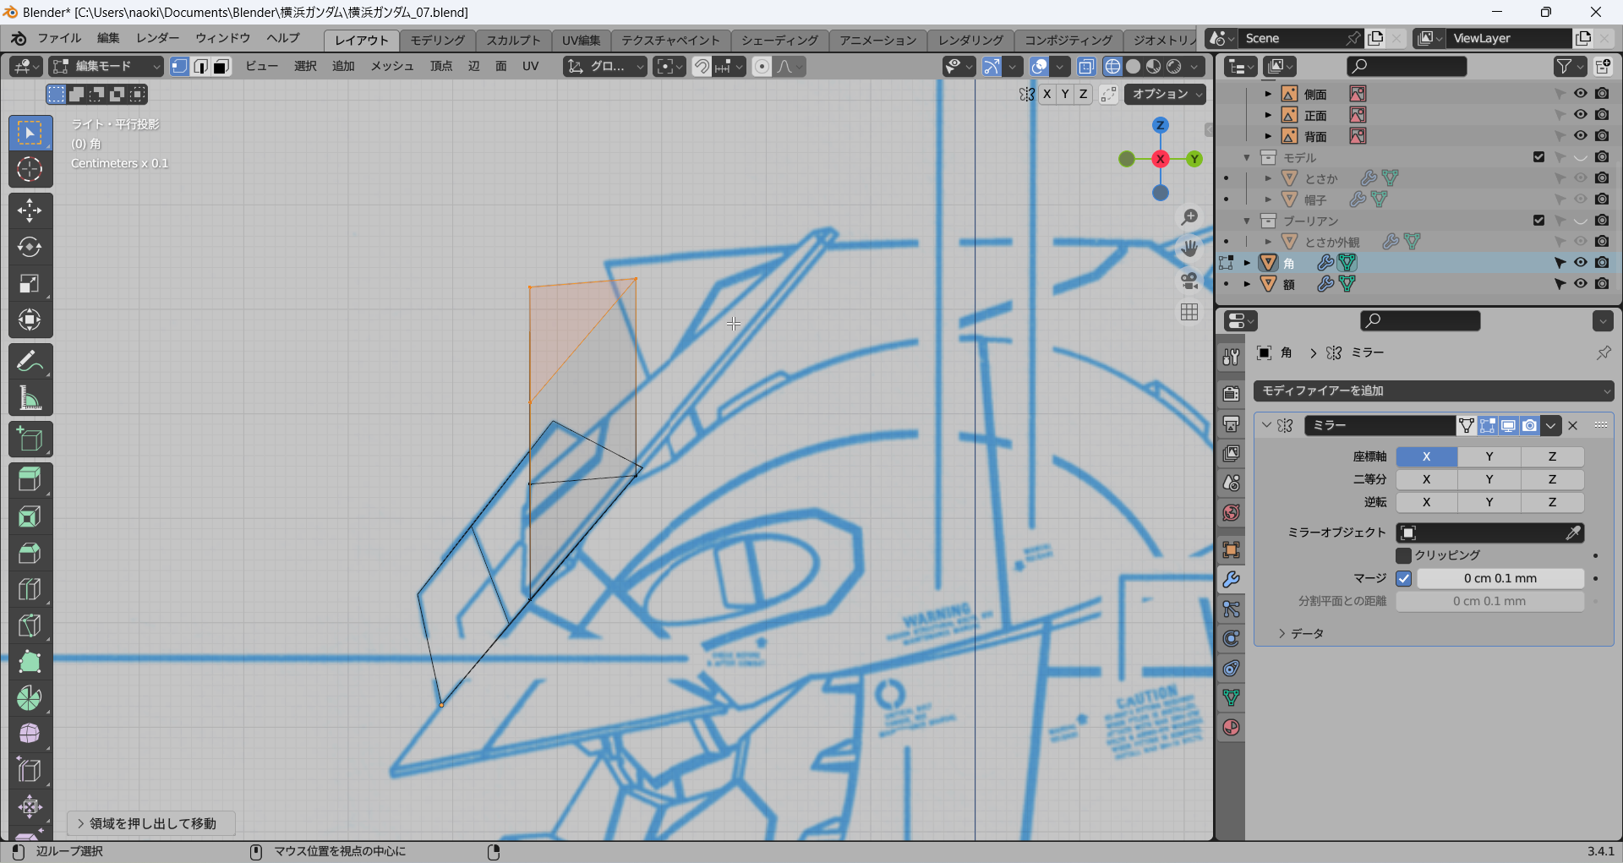Toggle X-ray display in viewport header
This screenshot has height=863, width=1623.
pos(1086,67)
